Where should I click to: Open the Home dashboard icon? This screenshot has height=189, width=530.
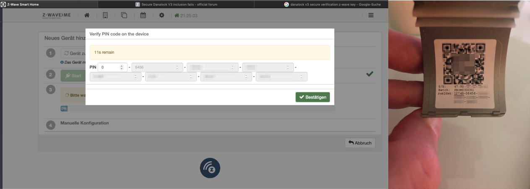click(87, 15)
